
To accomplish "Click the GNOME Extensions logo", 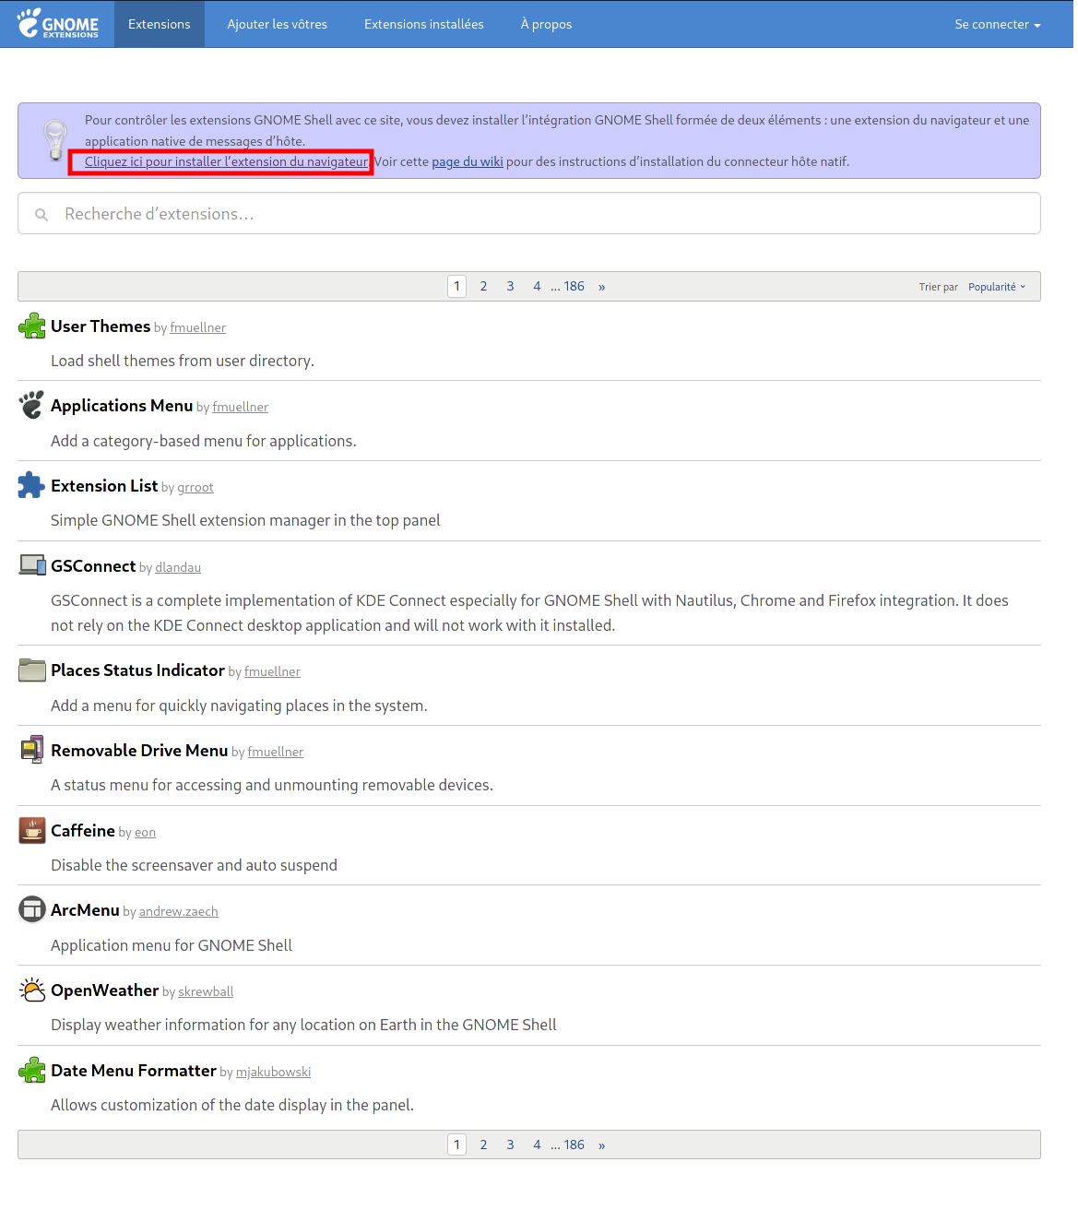I will click(57, 24).
